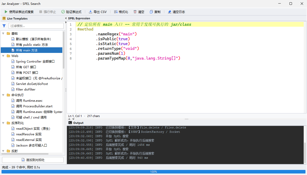Click file icon beside 所有 GET 接口
The width and height of the screenshot is (307, 175).
pyautogui.click(x=13, y=67)
